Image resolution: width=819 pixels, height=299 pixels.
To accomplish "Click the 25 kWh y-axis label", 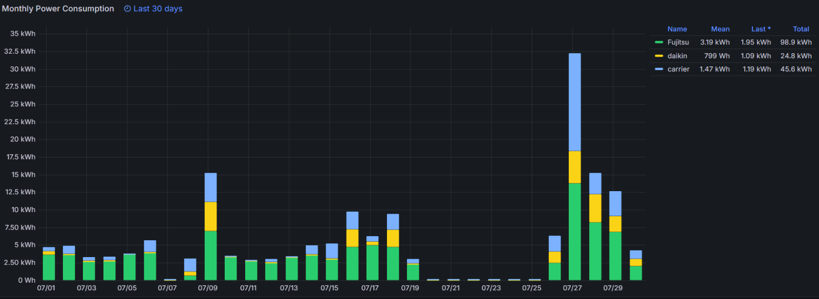I will tap(23, 104).
